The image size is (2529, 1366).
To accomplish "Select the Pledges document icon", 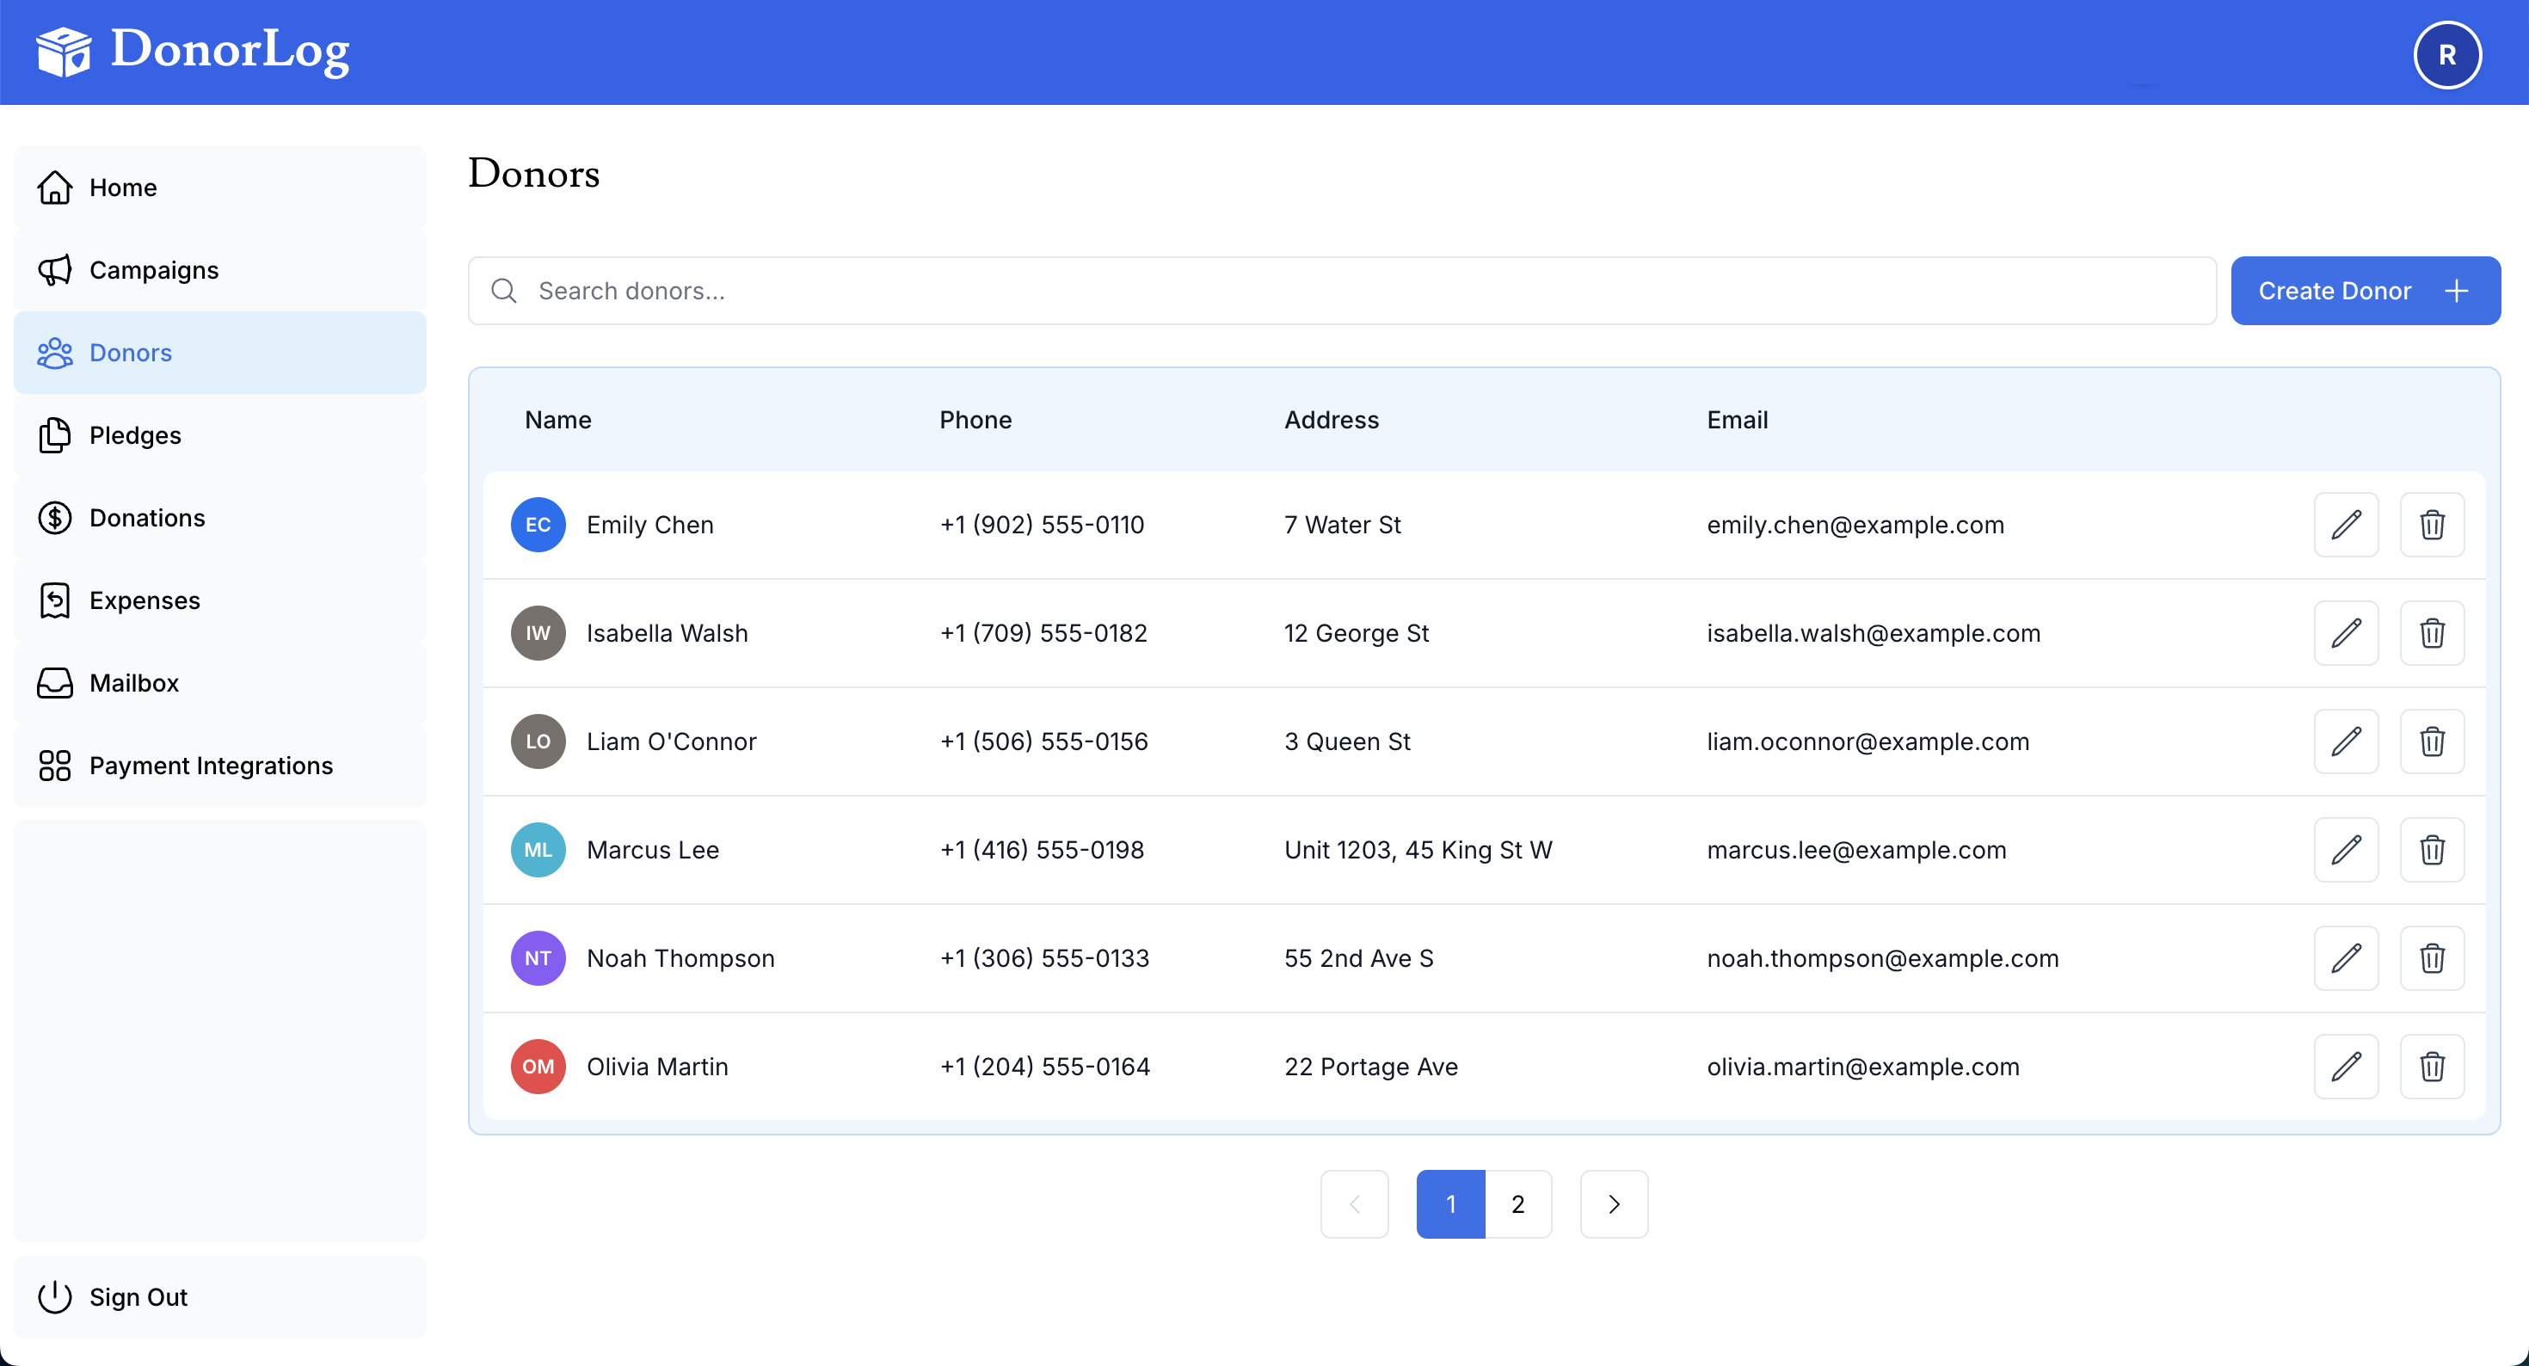I will pos(55,435).
